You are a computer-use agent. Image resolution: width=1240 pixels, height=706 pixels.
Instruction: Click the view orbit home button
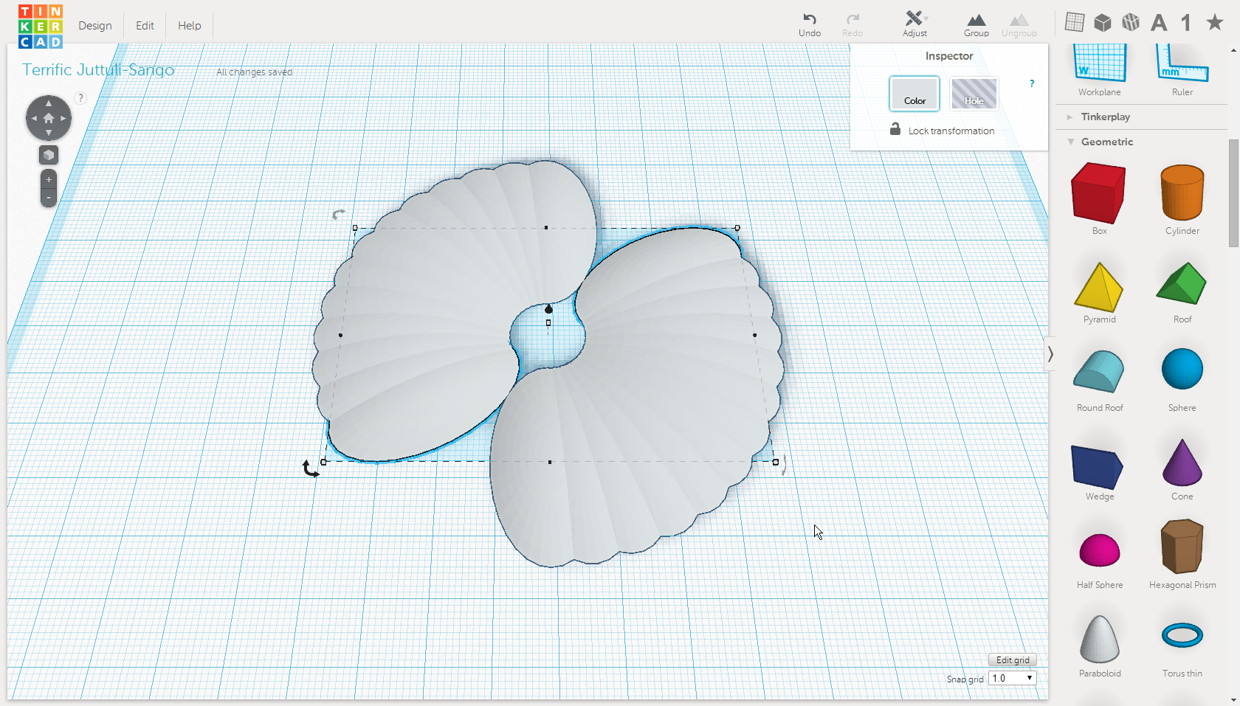click(49, 118)
